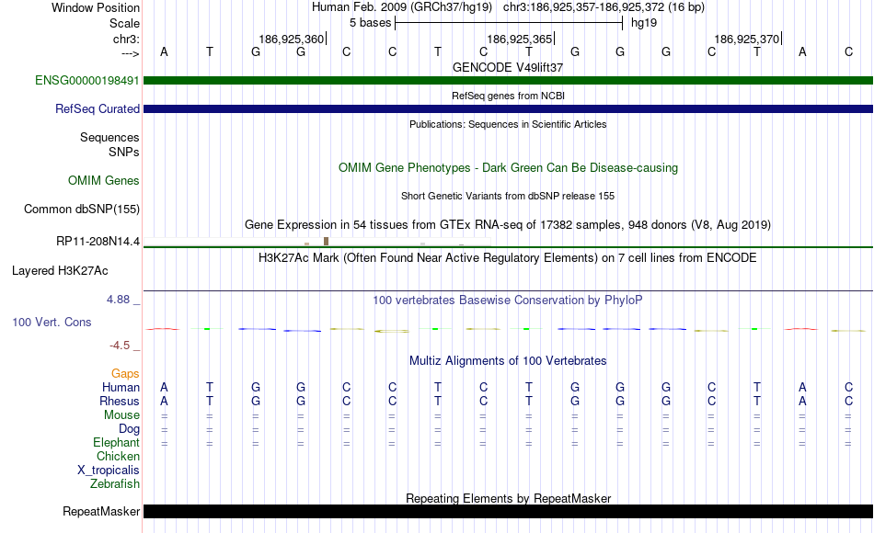Click the Sequences track label
The height and width of the screenshot is (533, 874).
pos(109,137)
